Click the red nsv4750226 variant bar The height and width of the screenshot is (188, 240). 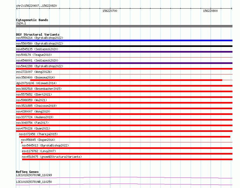124,131
